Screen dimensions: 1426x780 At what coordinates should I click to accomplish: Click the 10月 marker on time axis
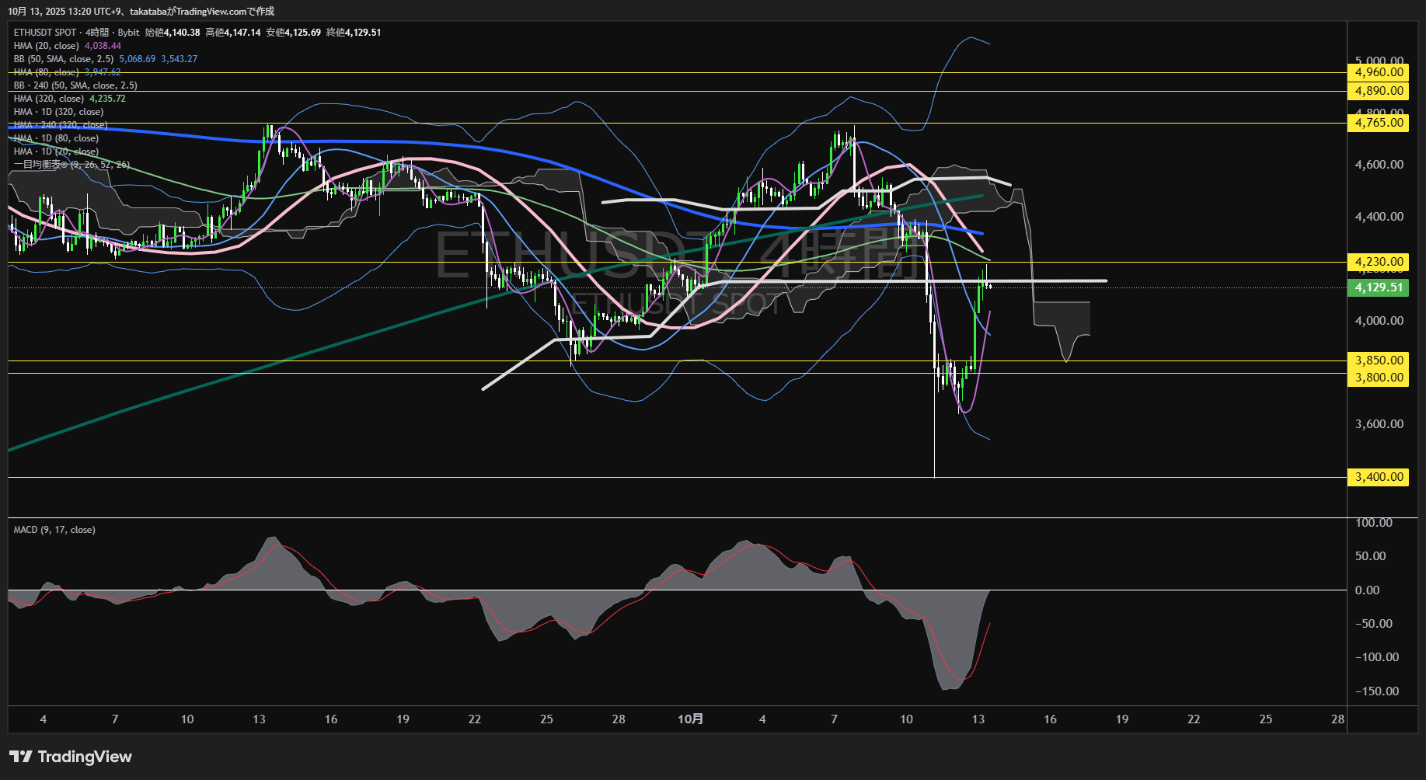(x=690, y=719)
